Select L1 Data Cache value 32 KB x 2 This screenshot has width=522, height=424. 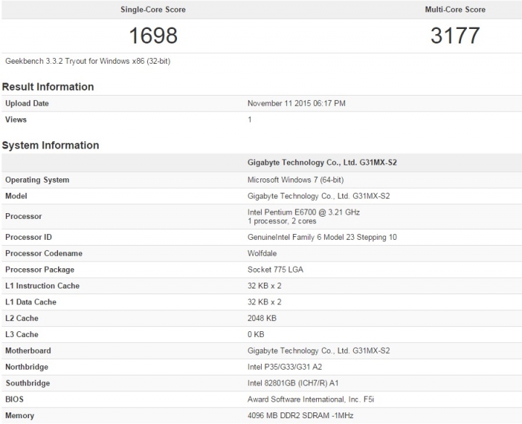click(x=265, y=302)
